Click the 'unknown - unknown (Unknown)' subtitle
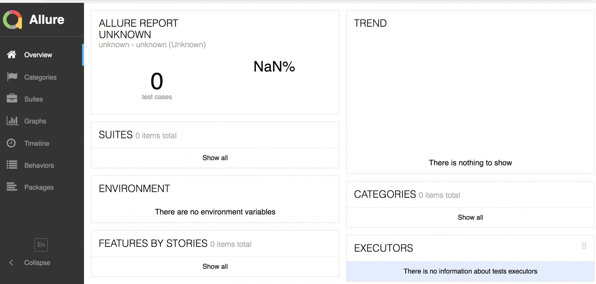 tap(152, 45)
